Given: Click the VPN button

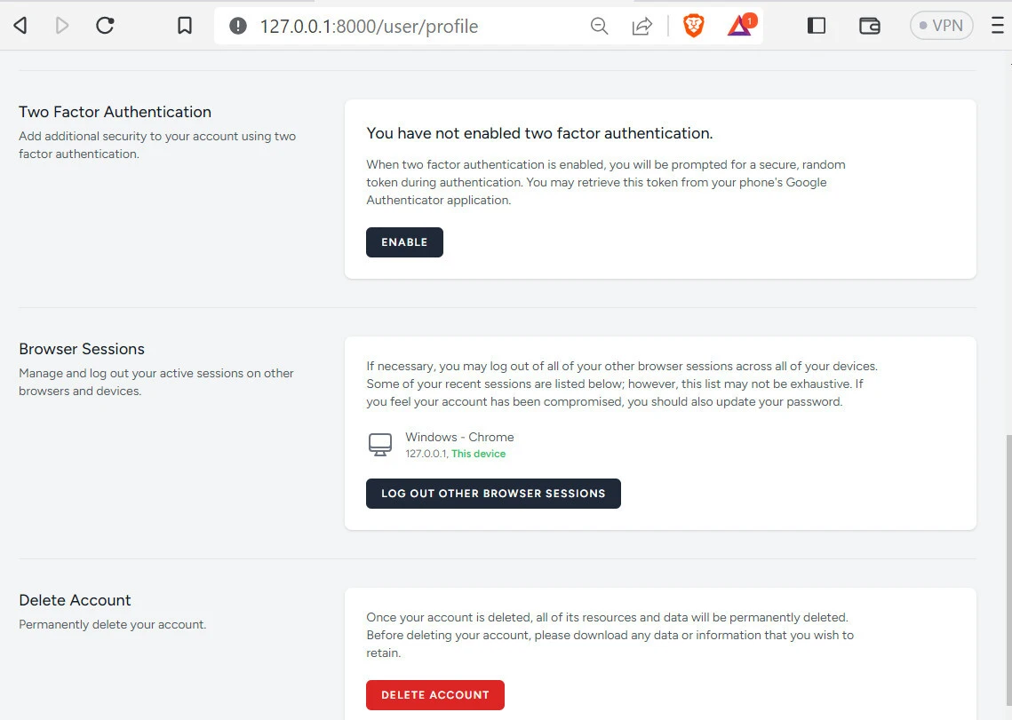Looking at the screenshot, I should coord(941,26).
